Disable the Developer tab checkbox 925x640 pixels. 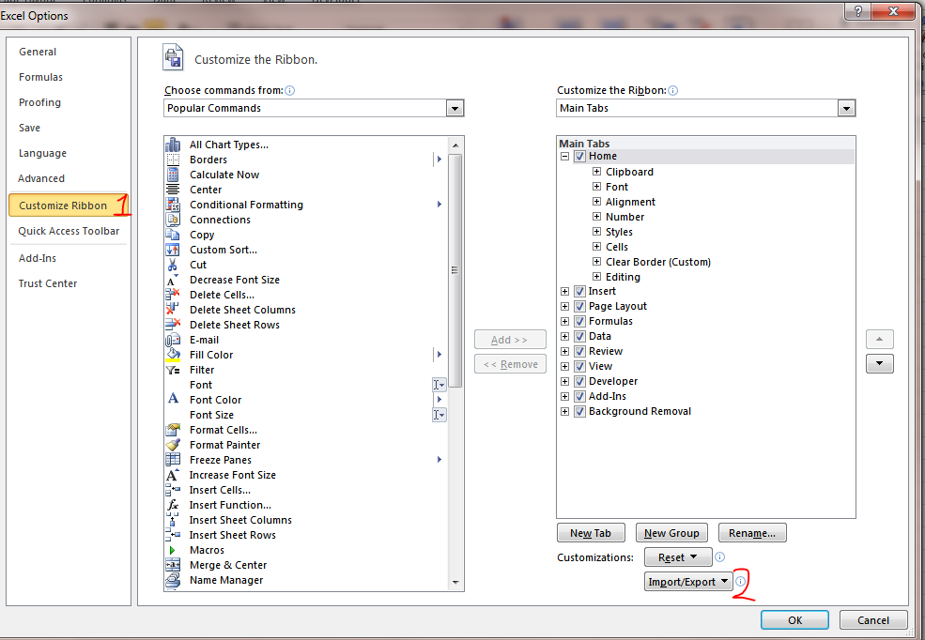tap(579, 381)
